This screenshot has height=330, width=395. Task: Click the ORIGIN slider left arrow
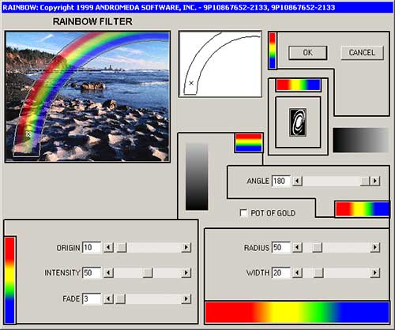pyautogui.click(x=108, y=247)
